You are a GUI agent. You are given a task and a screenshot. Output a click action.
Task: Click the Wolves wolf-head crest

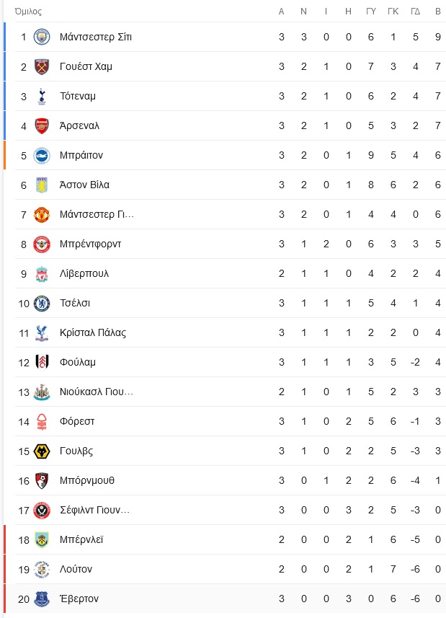[42, 451]
